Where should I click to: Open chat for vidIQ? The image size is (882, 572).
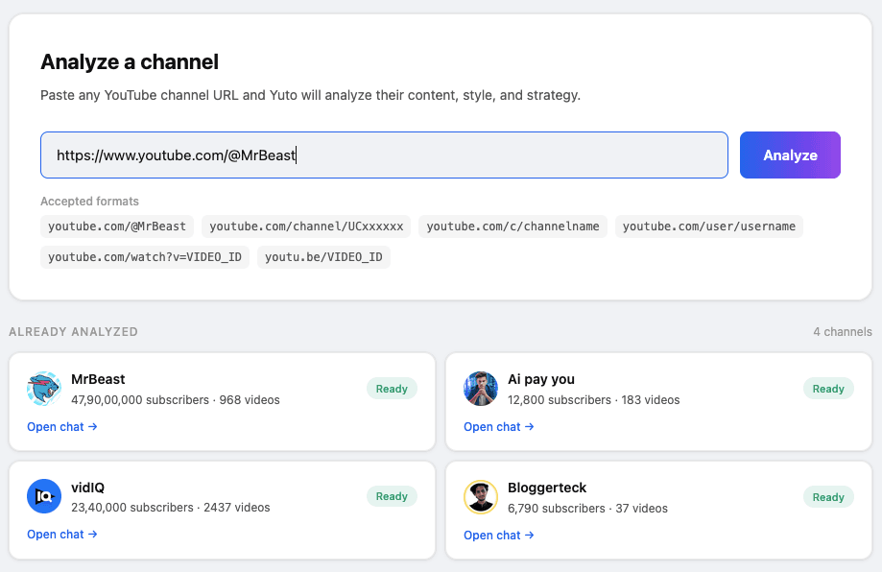coord(61,535)
